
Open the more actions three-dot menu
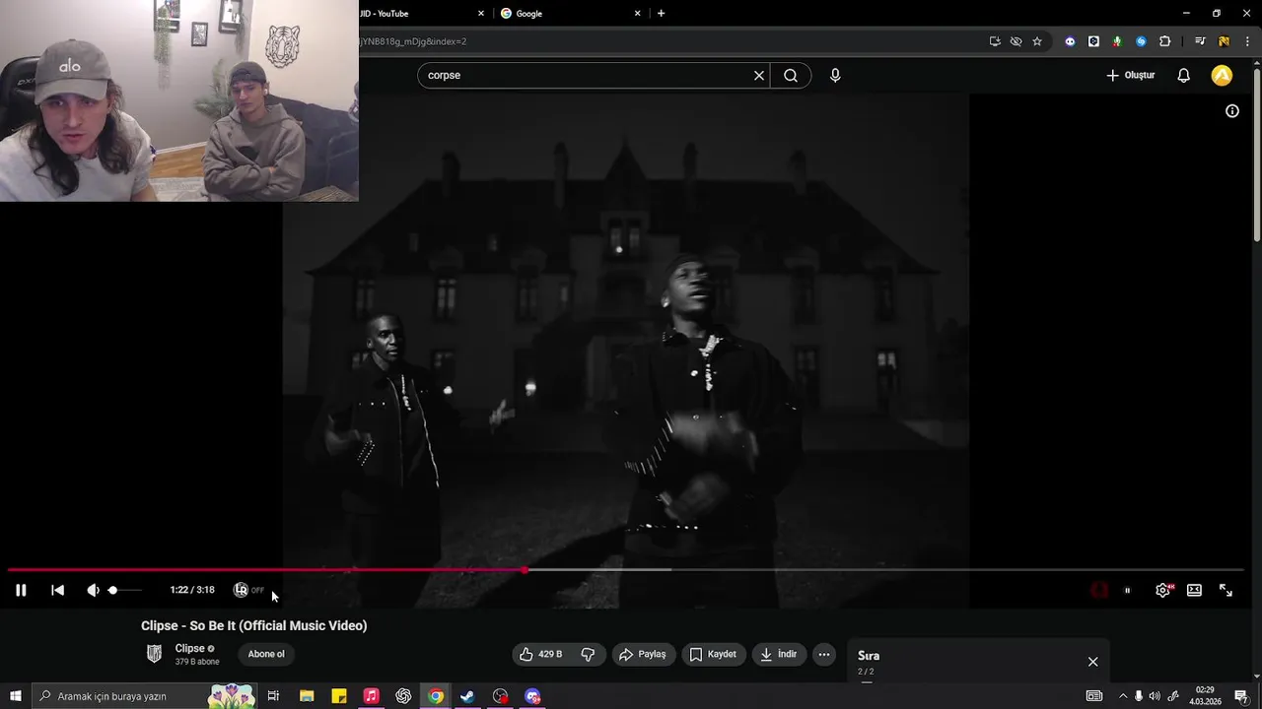pyautogui.click(x=824, y=654)
